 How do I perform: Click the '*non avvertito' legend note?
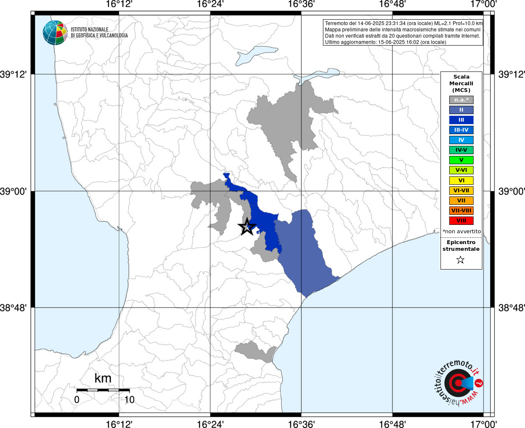click(x=462, y=231)
